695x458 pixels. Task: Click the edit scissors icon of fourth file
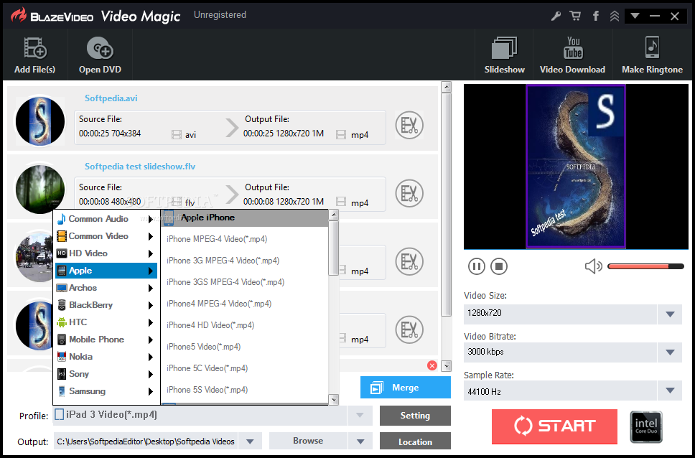click(409, 330)
